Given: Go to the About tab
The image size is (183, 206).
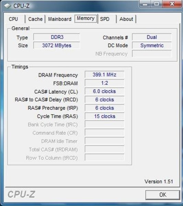Looking at the screenshot, I should (x=126, y=19).
